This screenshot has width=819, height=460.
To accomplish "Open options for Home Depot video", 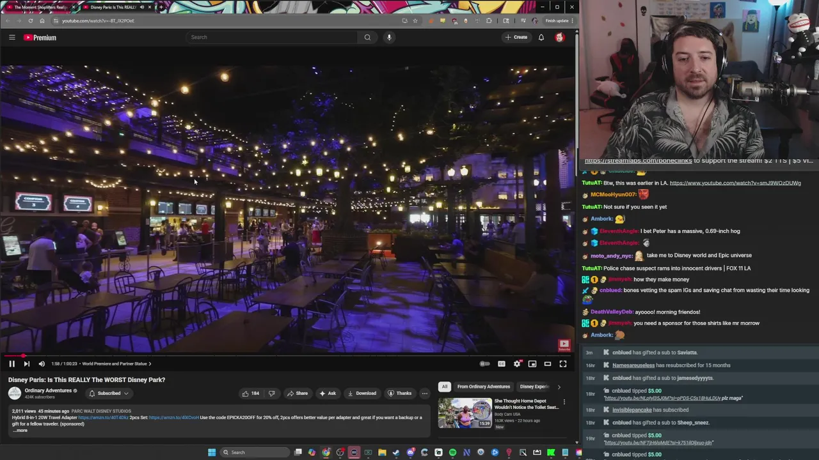I will pyautogui.click(x=564, y=402).
